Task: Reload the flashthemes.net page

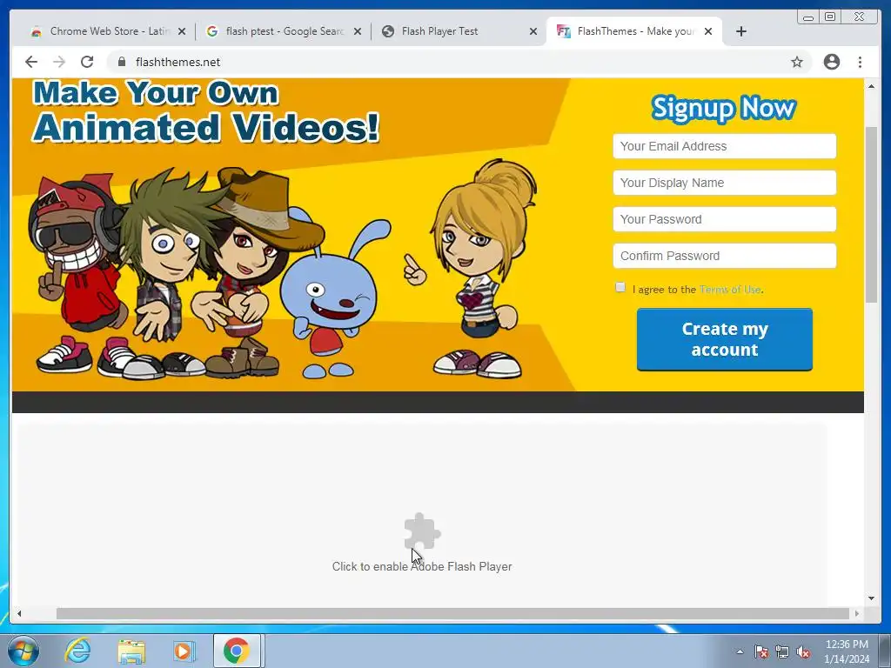Action: coord(87,62)
